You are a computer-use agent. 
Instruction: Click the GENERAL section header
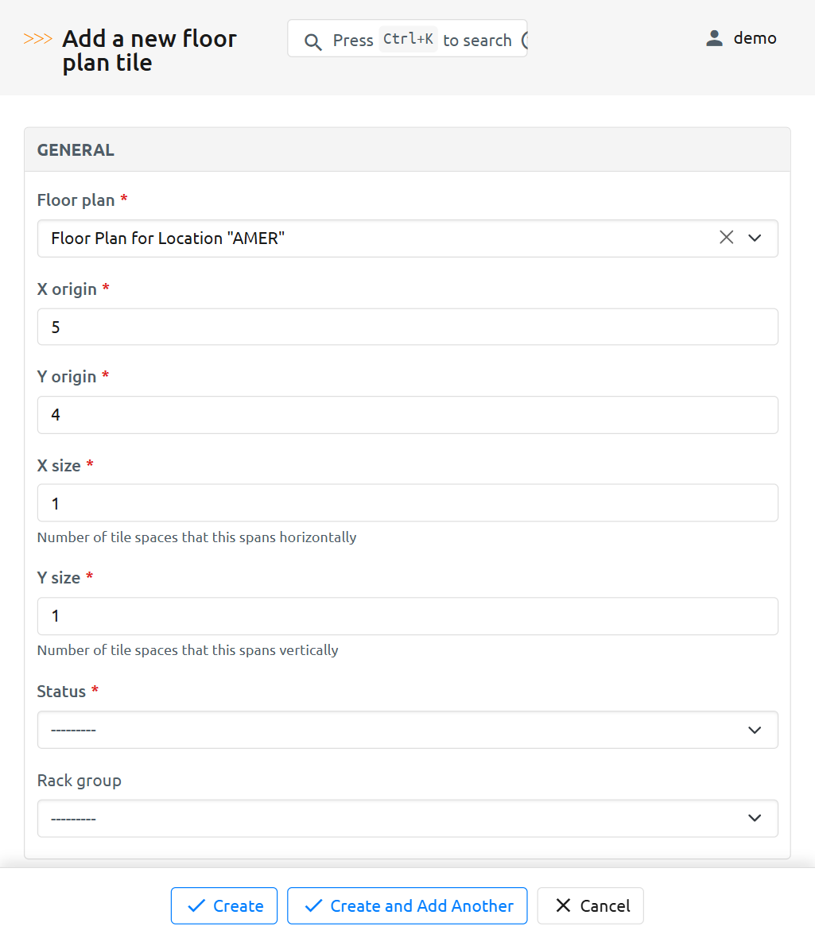(76, 150)
